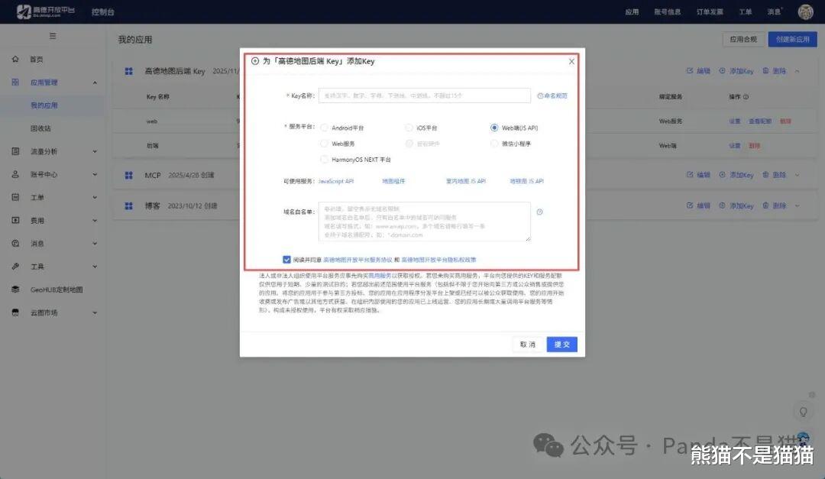Open the 命名规范 naming rules link
This screenshot has height=479, width=825.
point(552,95)
